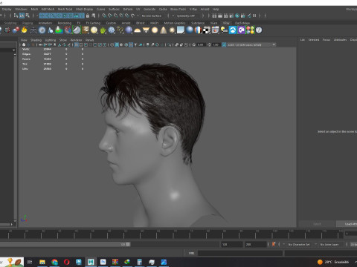Screen dimensions: 357x267
Task: Toggle the last blue selection mask button
Action: click(x=82, y=16)
